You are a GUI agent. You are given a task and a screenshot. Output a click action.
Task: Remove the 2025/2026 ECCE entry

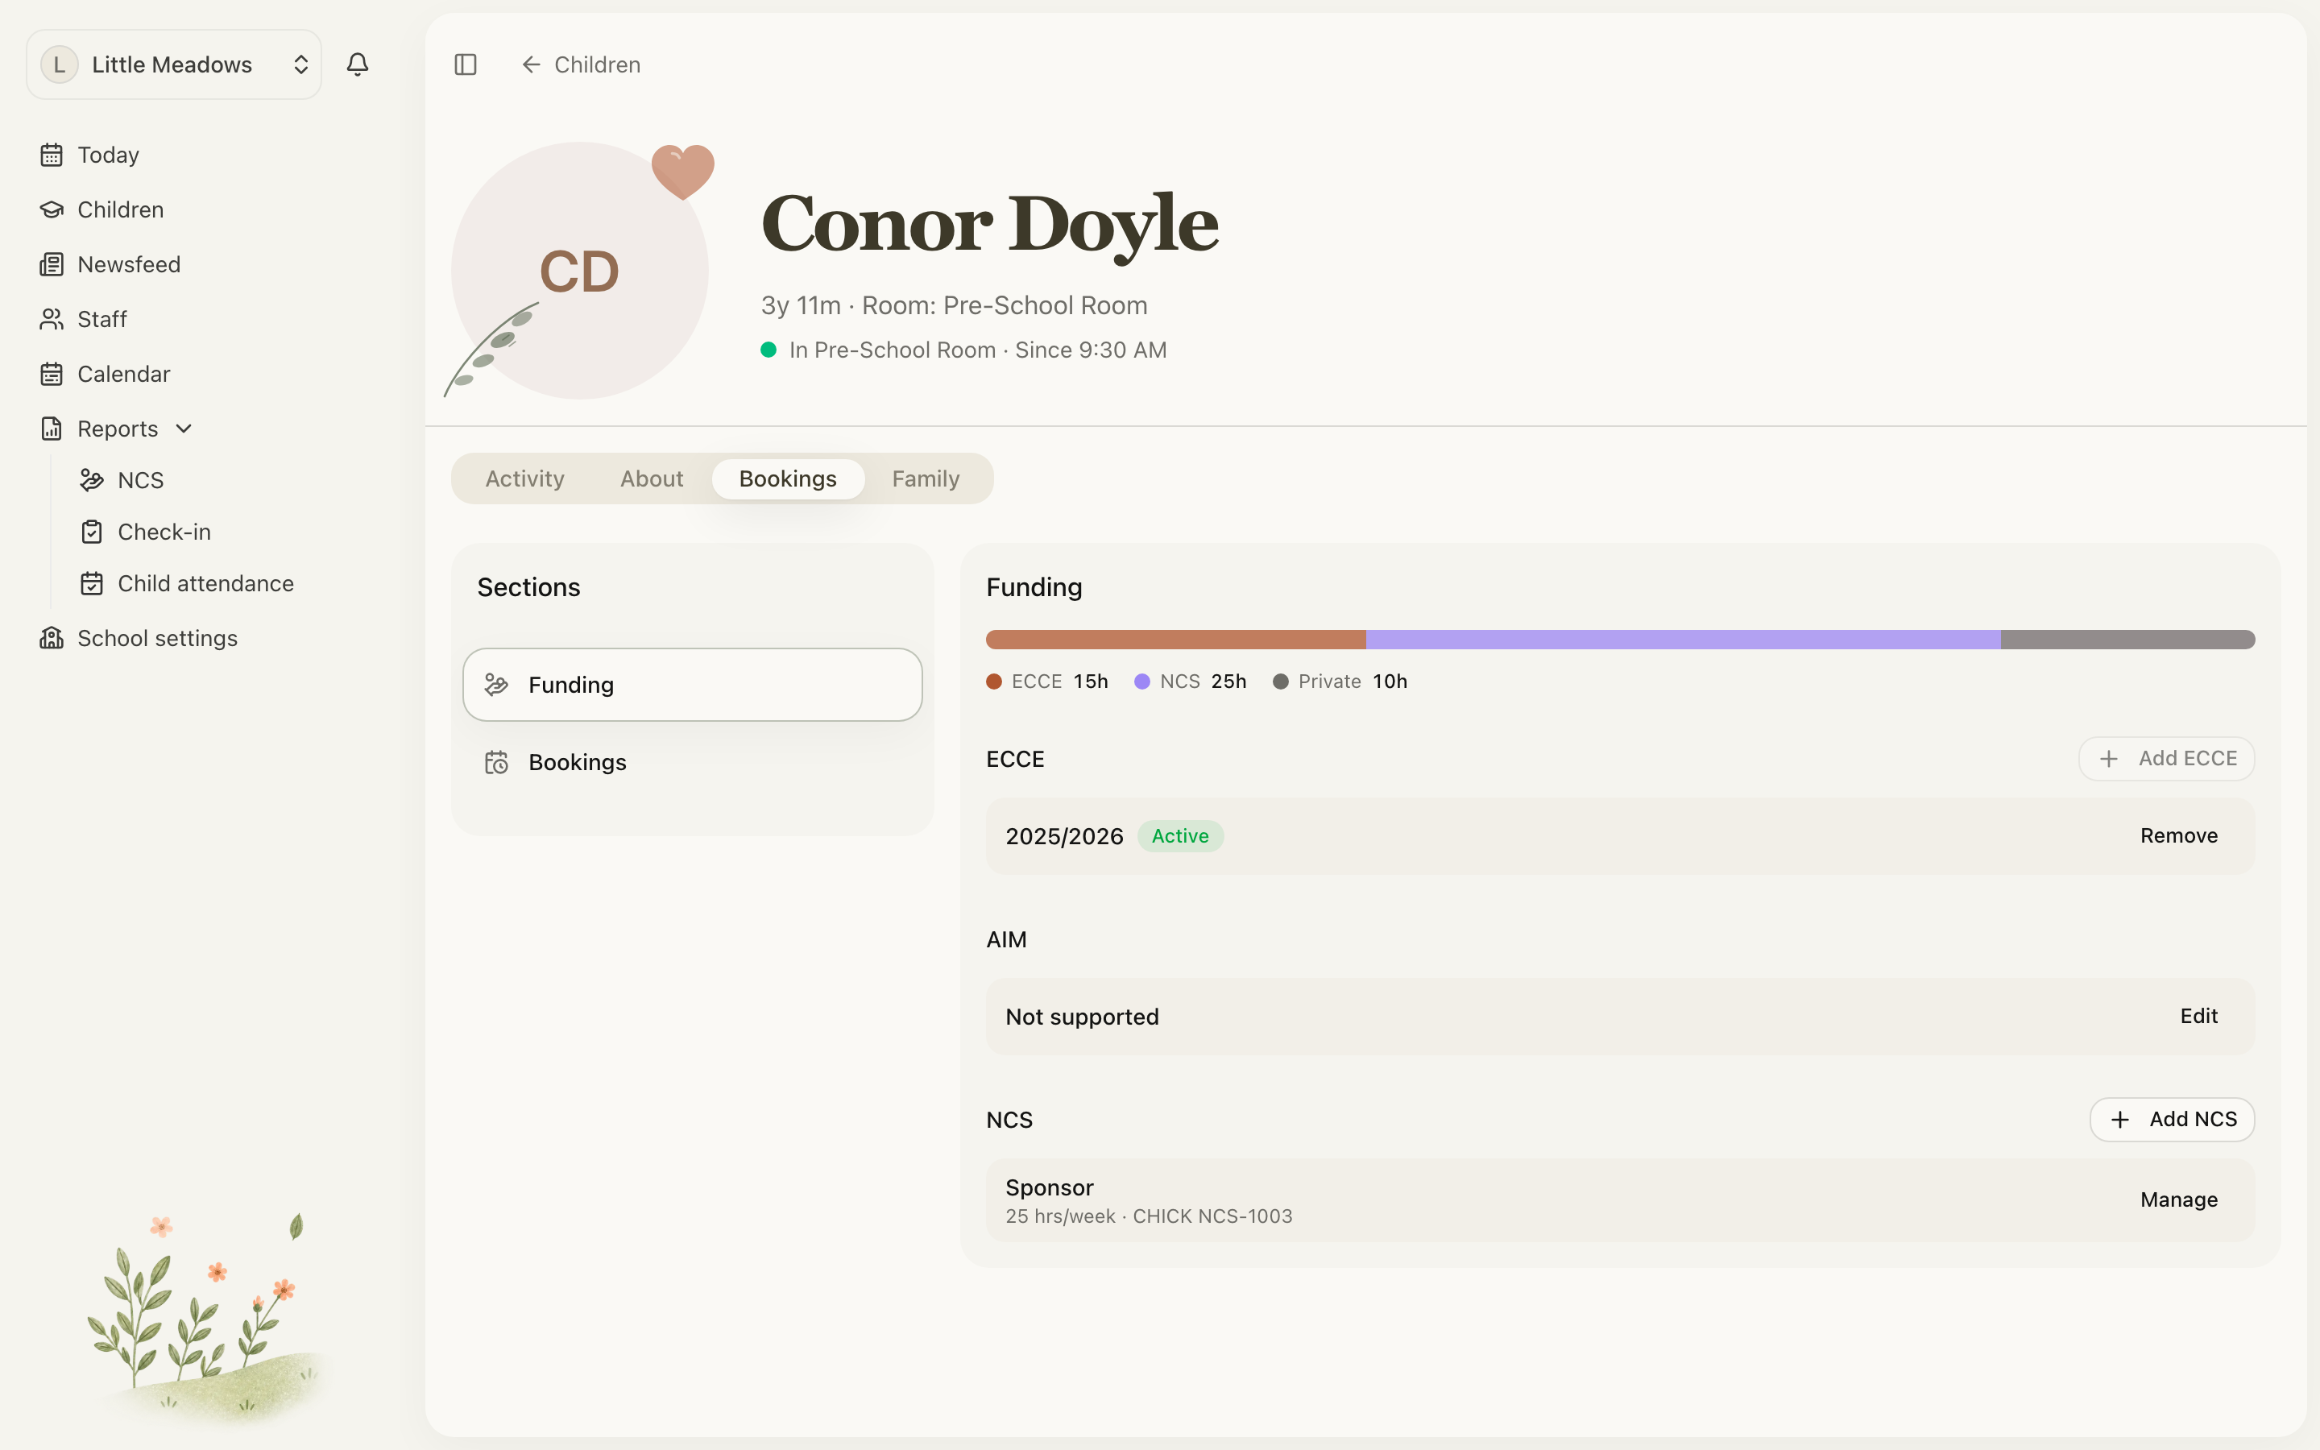pos(2179,835)
